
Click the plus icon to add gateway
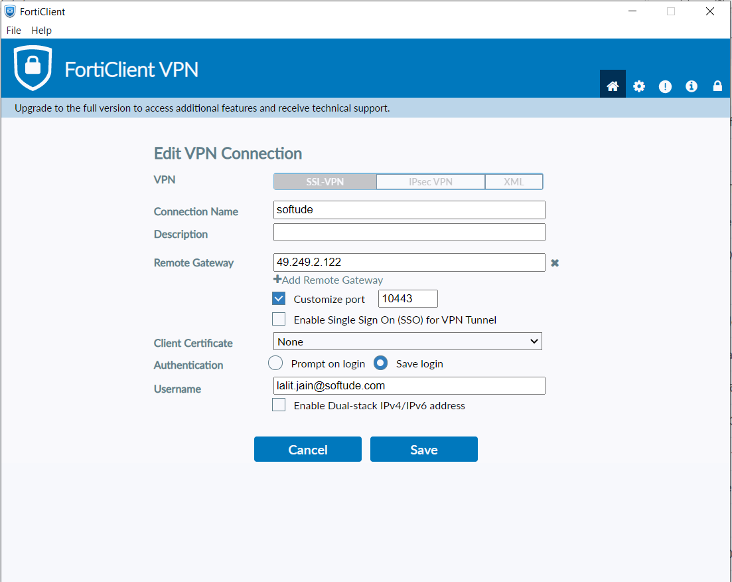click(277, 280)
